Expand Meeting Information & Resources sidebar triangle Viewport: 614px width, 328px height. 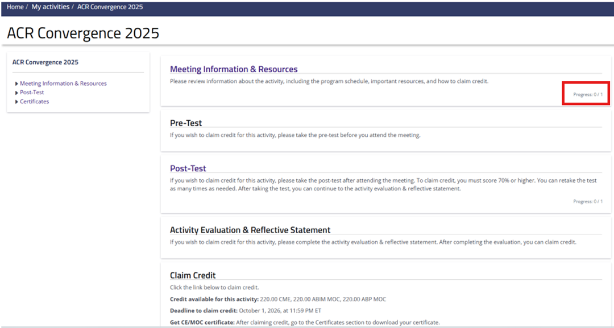click(x=16, y=83)
